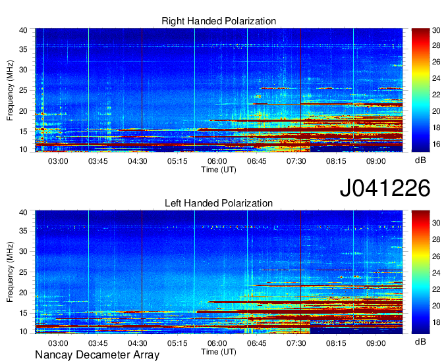This screenshot has width=448, height=363.
Task: Click the "Left Handed Polarization" plot title
Action: (x=219, y=203)
